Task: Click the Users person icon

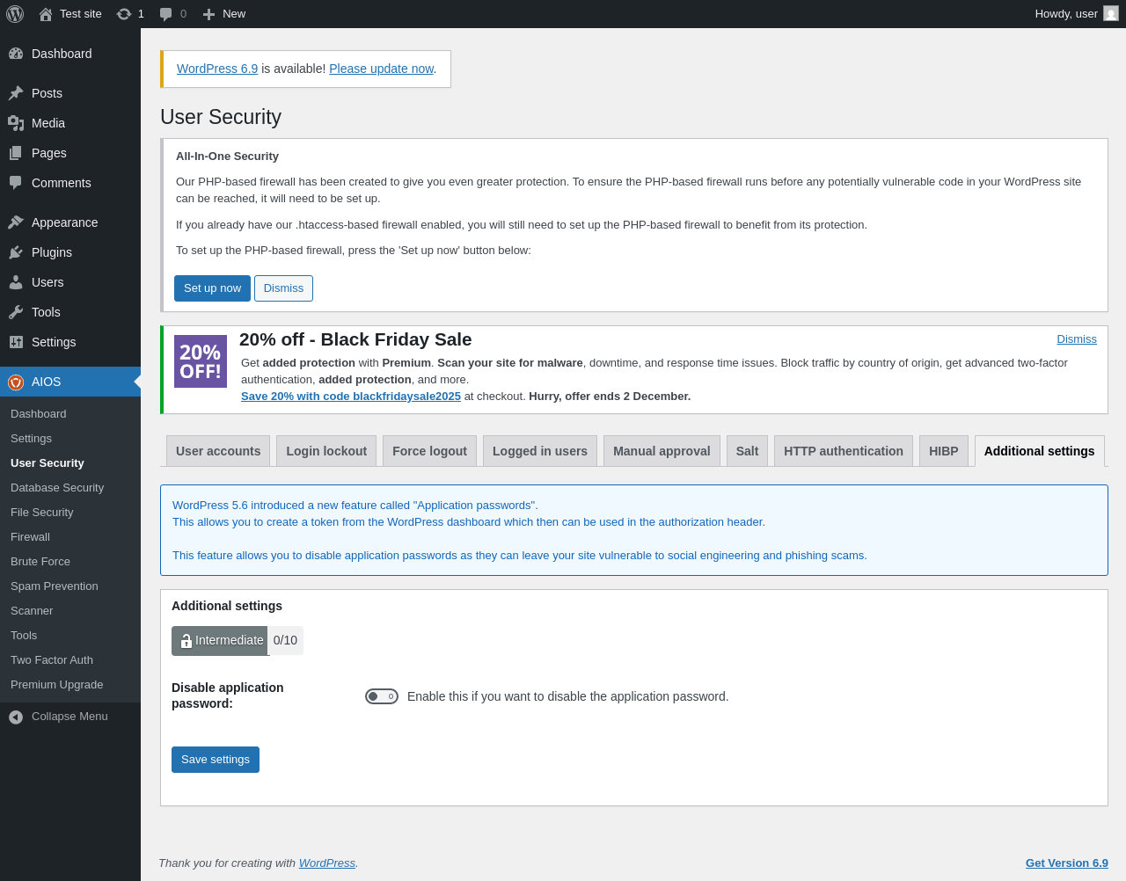Action: click(x=16, y=282)
